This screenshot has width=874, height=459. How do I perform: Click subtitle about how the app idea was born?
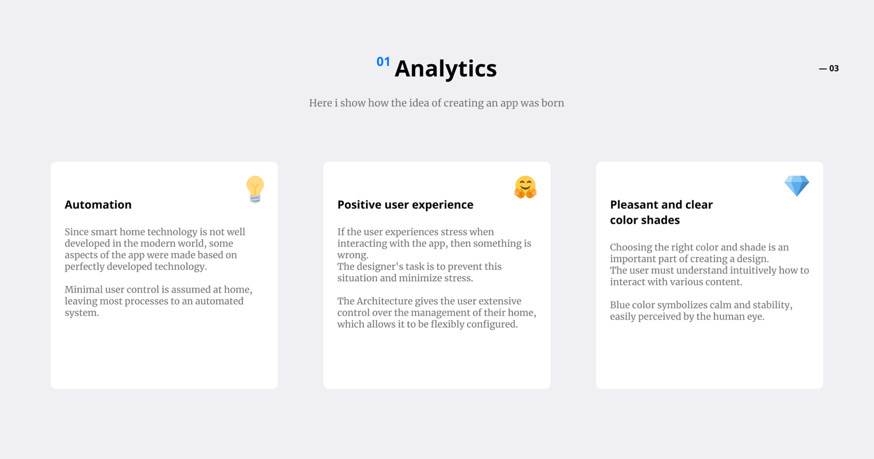pos(436,103)
